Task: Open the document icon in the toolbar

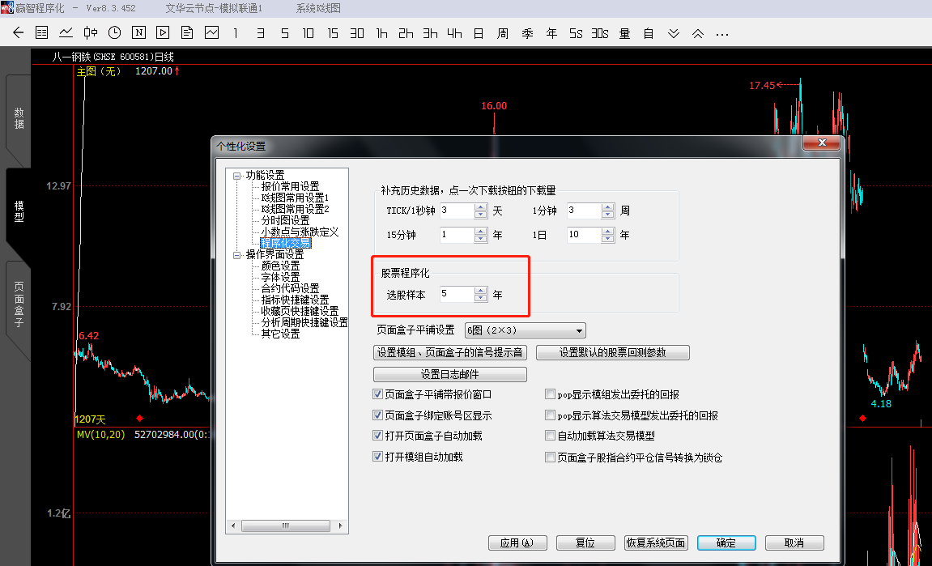Action: pos(187,33)
